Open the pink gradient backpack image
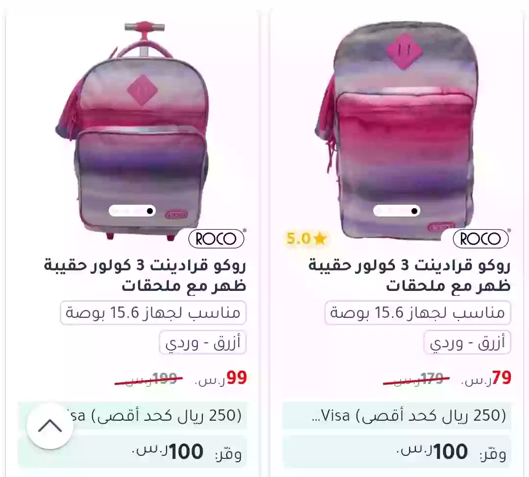Image resolution: width=529 pixels, height=477 pixels. [397, 131]
